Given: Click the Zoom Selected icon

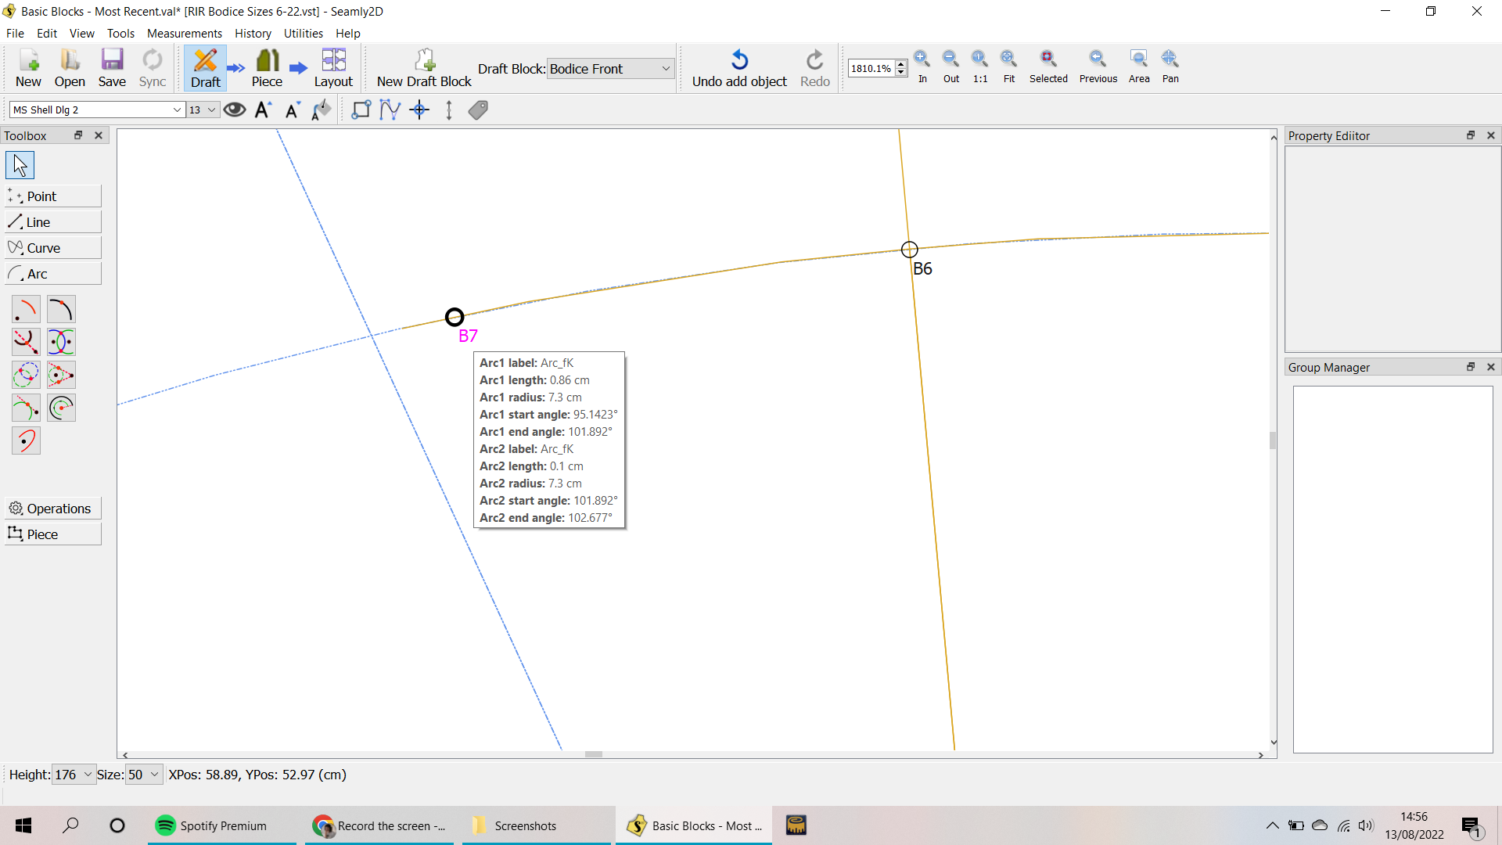Looking at the screenshot, I should point(1048,67).
